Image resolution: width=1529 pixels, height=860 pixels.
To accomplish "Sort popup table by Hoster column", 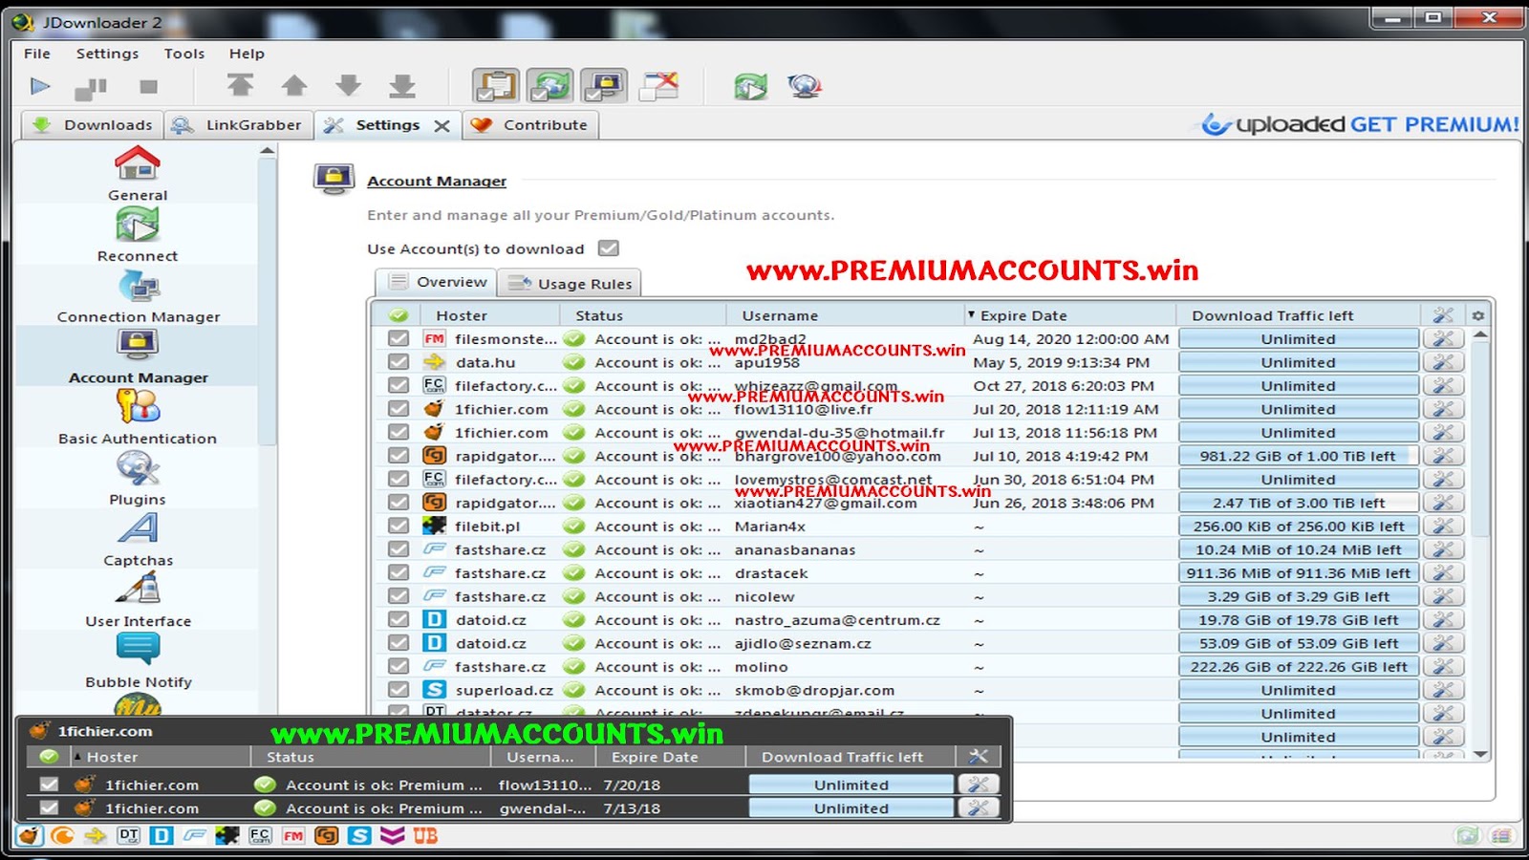I will [x=160, y=757].
